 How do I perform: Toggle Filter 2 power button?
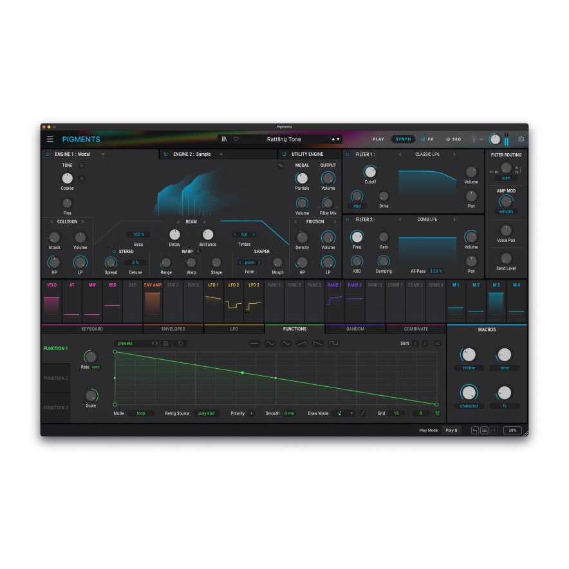tap(348, 219)
